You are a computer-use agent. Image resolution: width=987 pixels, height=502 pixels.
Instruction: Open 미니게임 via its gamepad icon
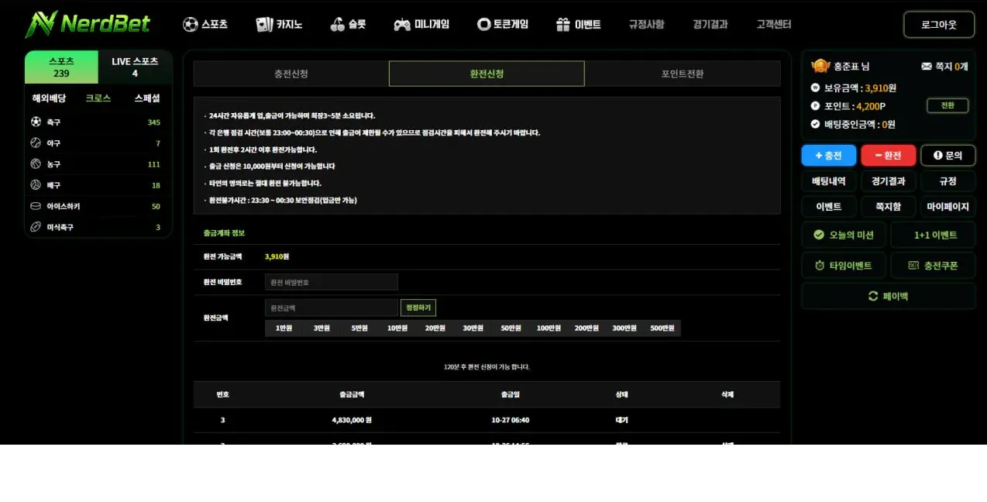pos(402,25)
